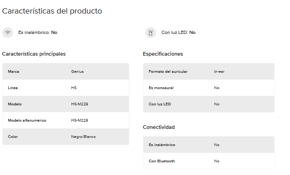Click the Con luz LED table row label
This screenshot has height=175, width=290.
(160, 104)
